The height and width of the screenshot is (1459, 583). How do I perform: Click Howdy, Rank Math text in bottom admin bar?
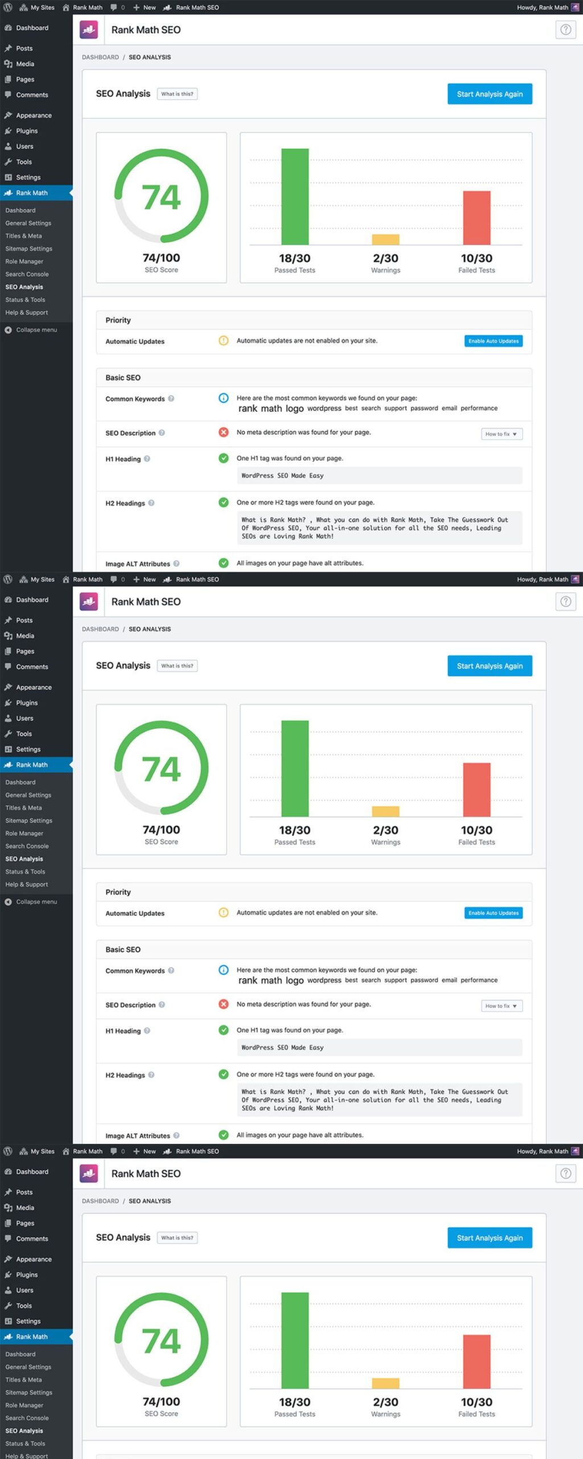tap(543, 1151)
